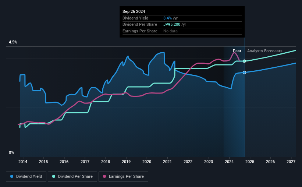Click the tooltip 'Earnings Per Share' row label

[140, 31]
